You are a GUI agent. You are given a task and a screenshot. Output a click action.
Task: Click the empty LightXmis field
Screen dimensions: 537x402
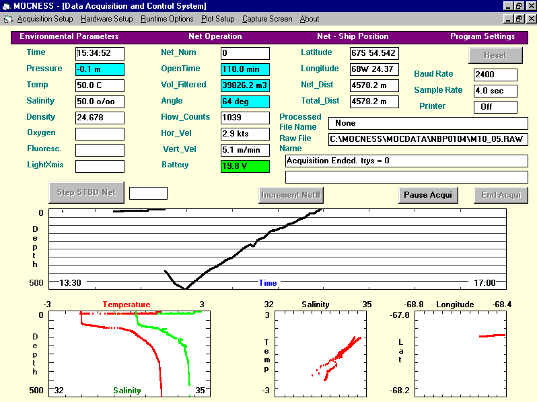coord(100,166)
